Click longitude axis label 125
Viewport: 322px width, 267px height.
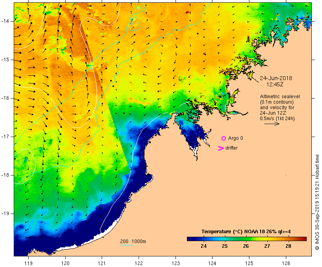(249, 263)
